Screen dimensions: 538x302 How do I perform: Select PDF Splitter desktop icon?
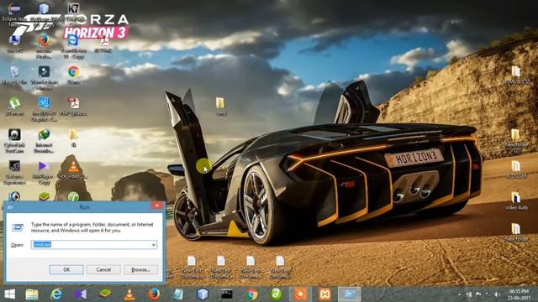(73, 107)
